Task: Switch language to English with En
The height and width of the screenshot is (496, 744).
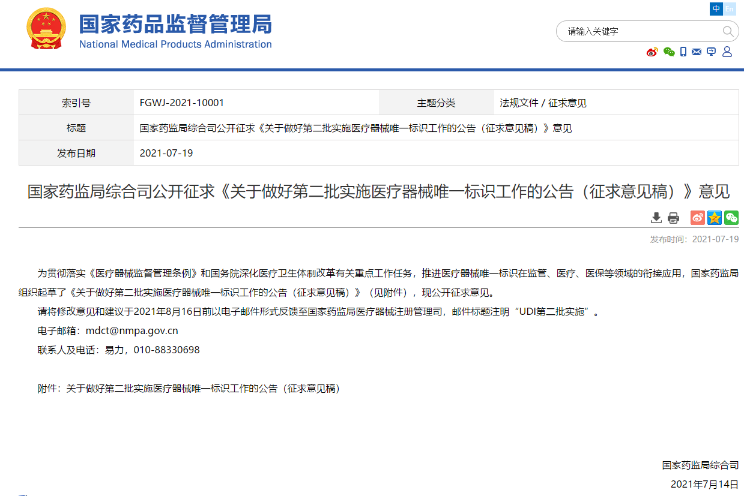Action: click(x=730, y=8)
